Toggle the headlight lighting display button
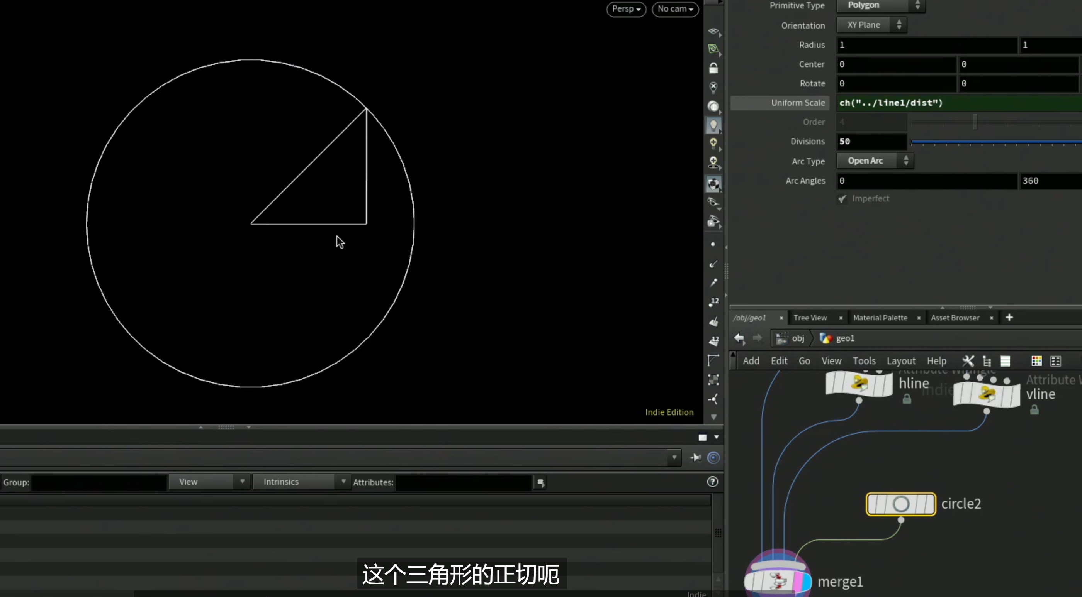The image size is (1082, 597). pyautogui.click(x=713, y=125)
